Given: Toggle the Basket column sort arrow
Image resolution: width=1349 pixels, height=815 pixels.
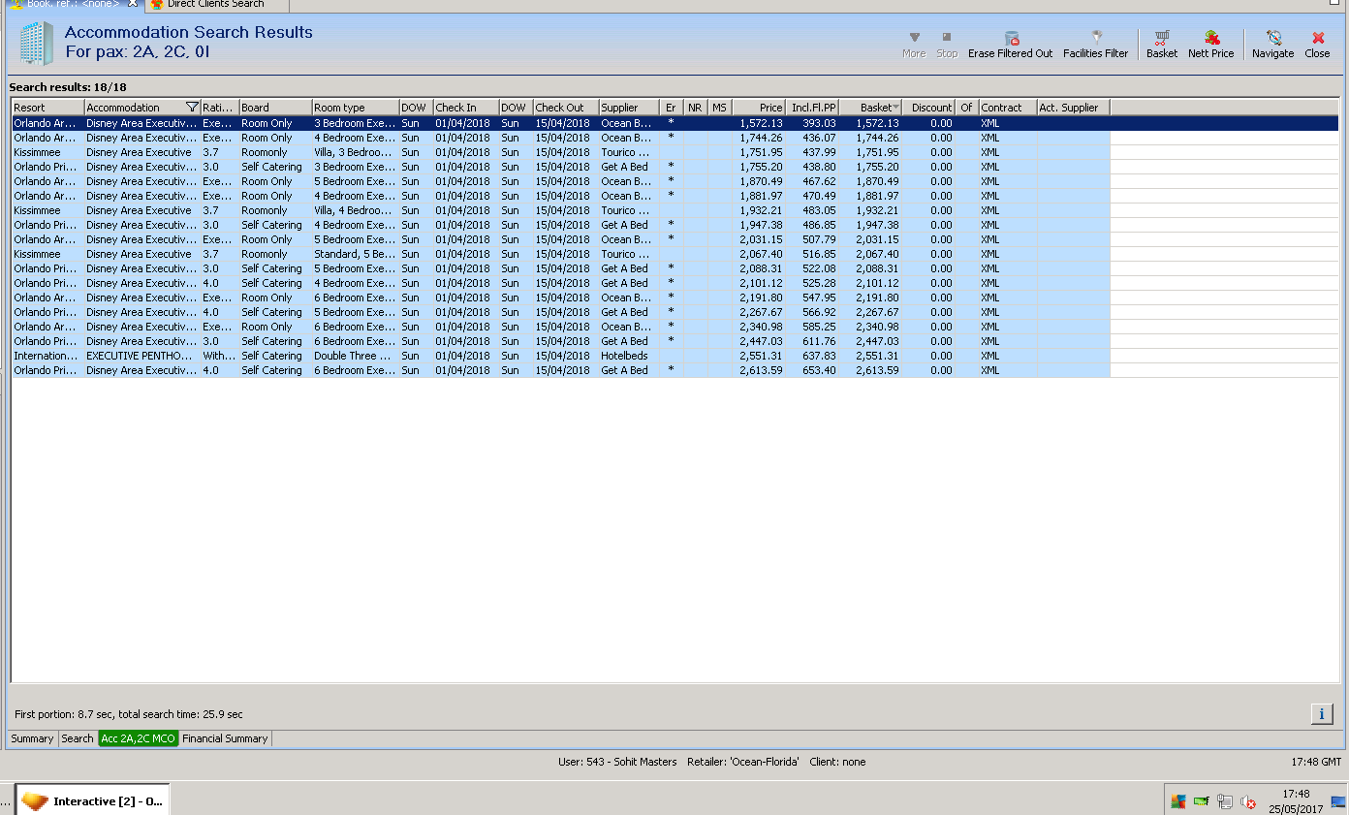Looking at the screenshot, I should 895,108.
